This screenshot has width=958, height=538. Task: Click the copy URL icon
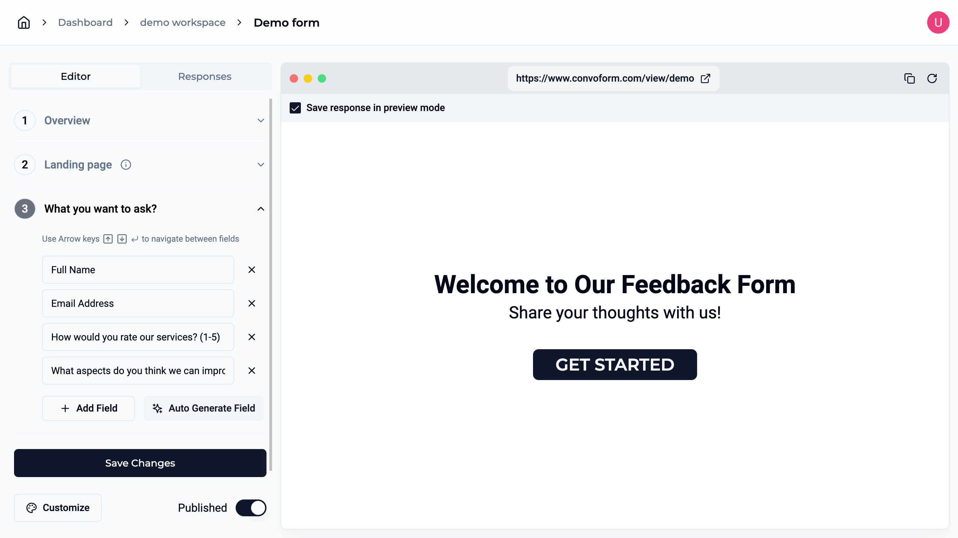910,78
